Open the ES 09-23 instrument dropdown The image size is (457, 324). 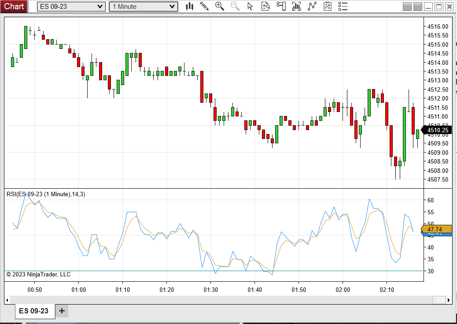click(71, 7)
